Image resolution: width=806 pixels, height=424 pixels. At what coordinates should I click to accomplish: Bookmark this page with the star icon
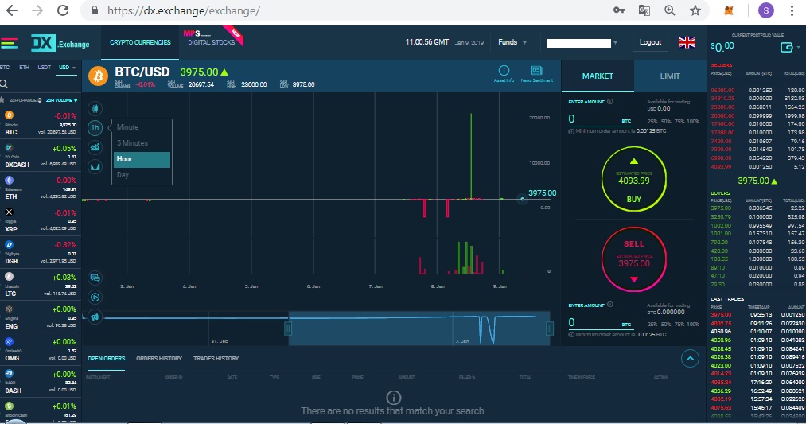pos(695,10)
